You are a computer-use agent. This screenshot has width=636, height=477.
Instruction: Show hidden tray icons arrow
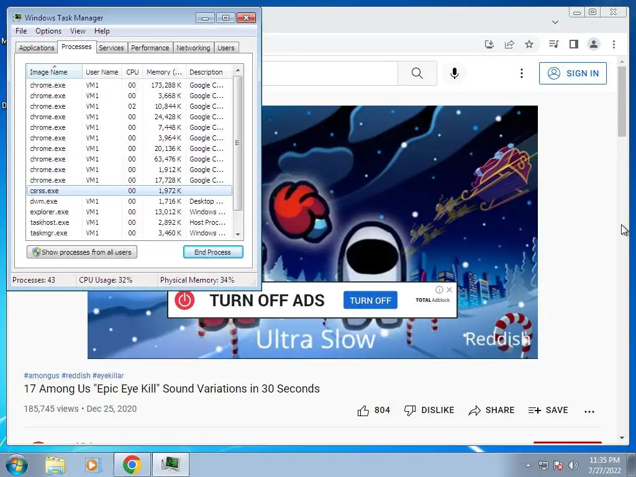(528, 466)
